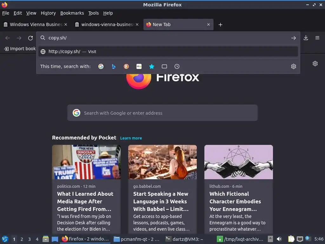This screenshot has width=325, height=244.
Task: Open search settings gear in dropdown
Action: pyautogui.click(x=294, y=66)
